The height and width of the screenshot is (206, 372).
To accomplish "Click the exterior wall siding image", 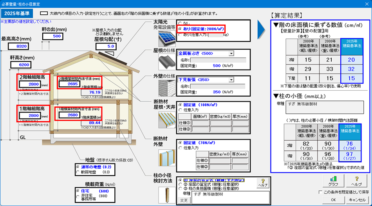I will 167,88.
